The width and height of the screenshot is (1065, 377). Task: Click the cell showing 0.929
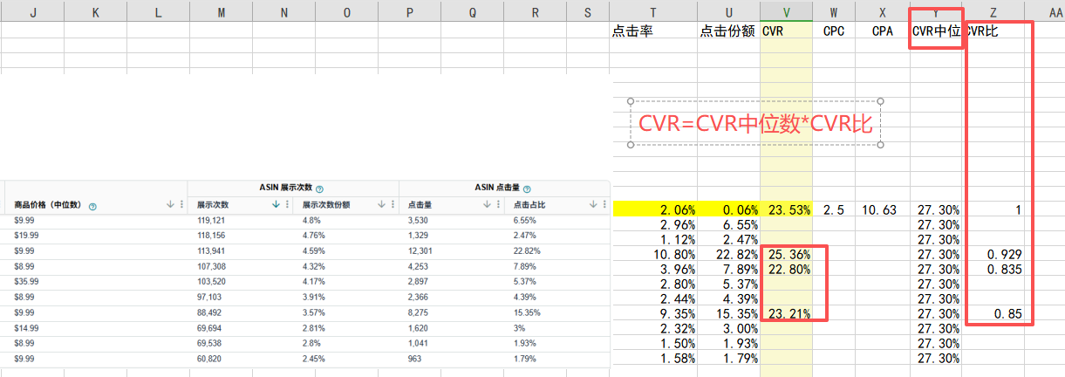coord(1003,254)
